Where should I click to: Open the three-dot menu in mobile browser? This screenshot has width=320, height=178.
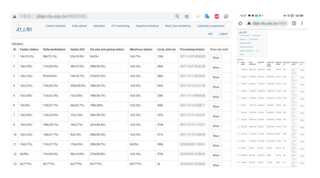pyautogui.click(x=302, y=23)
